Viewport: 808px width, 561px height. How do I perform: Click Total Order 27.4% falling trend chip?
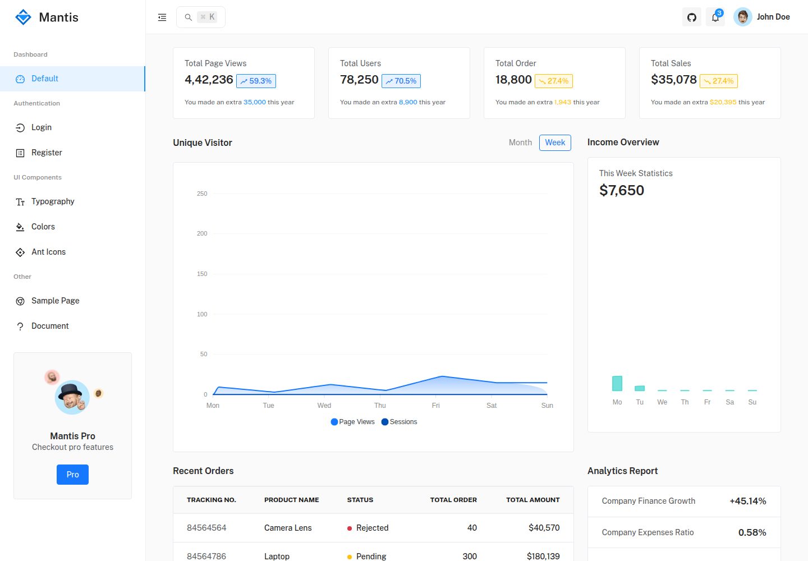click(554, 81)
